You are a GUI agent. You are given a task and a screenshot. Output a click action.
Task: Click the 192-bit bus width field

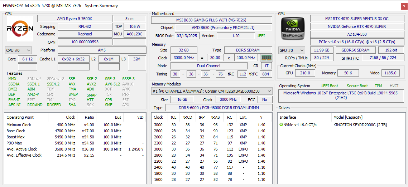pos(391,50)
